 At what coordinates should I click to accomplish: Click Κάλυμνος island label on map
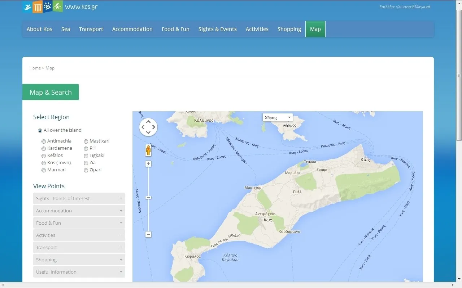[204, 120]
